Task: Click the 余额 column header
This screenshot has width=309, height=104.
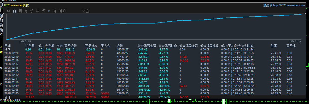Action: coord(120,46)
